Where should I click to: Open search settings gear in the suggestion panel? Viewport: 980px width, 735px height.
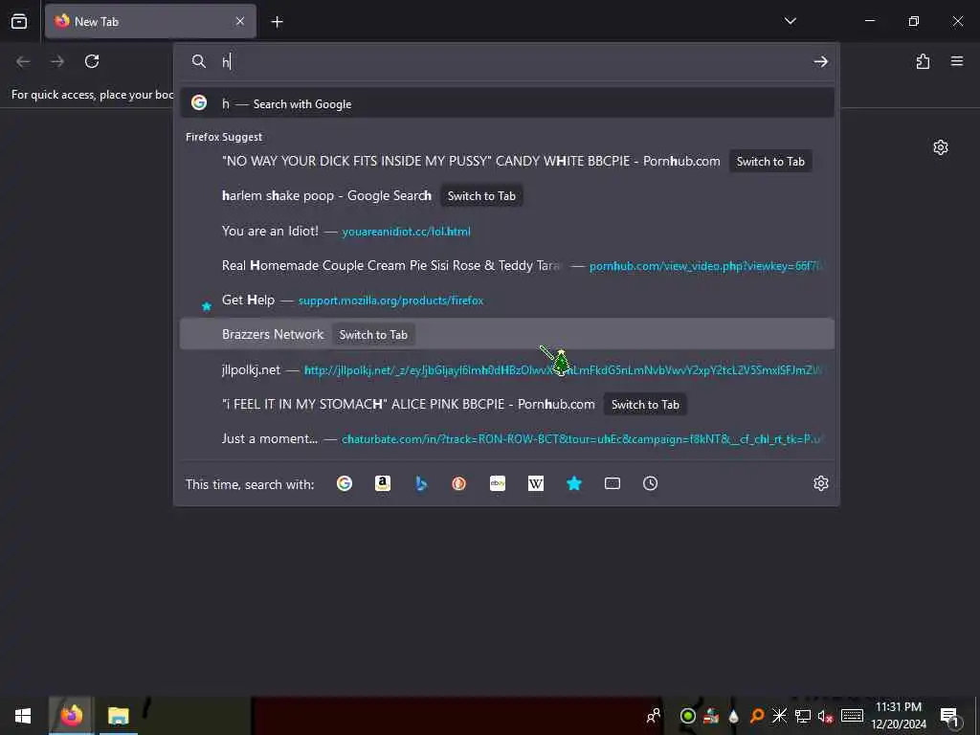(x=820, y=483)
